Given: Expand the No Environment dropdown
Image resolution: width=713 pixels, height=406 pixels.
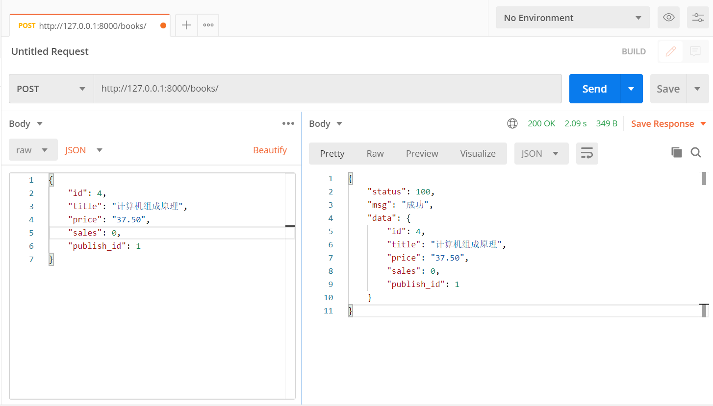Looking at the screenshot, I should tap(573, 18).
